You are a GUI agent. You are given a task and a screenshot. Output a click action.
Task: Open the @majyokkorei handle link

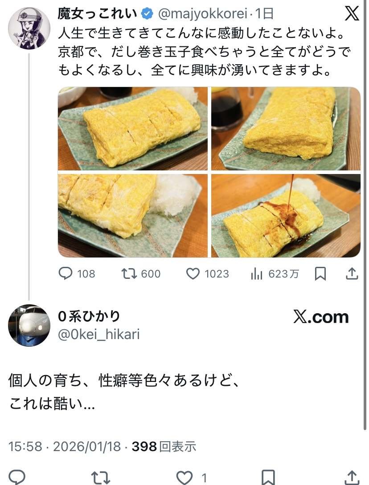[x=203, y=14]
